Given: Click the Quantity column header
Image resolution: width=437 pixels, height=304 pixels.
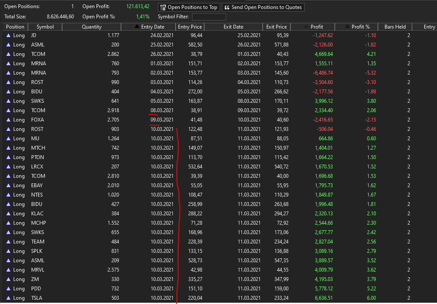Looking at the screenshot, I should pyautogui.click(x=91, y=27).
